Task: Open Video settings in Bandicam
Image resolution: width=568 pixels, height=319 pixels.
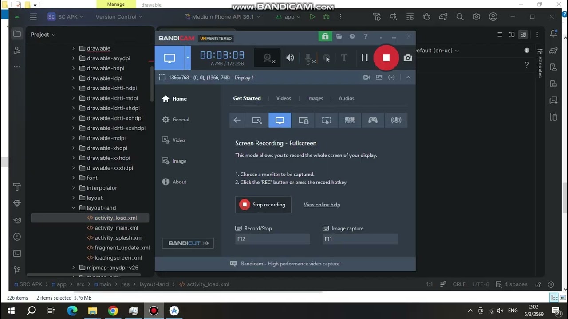Action: pyautogui.click(x=174, y=140)
